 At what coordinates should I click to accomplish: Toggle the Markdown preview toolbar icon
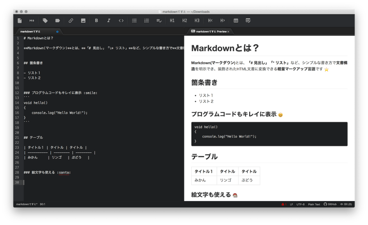pyautogui.click(x=32, y=21)
